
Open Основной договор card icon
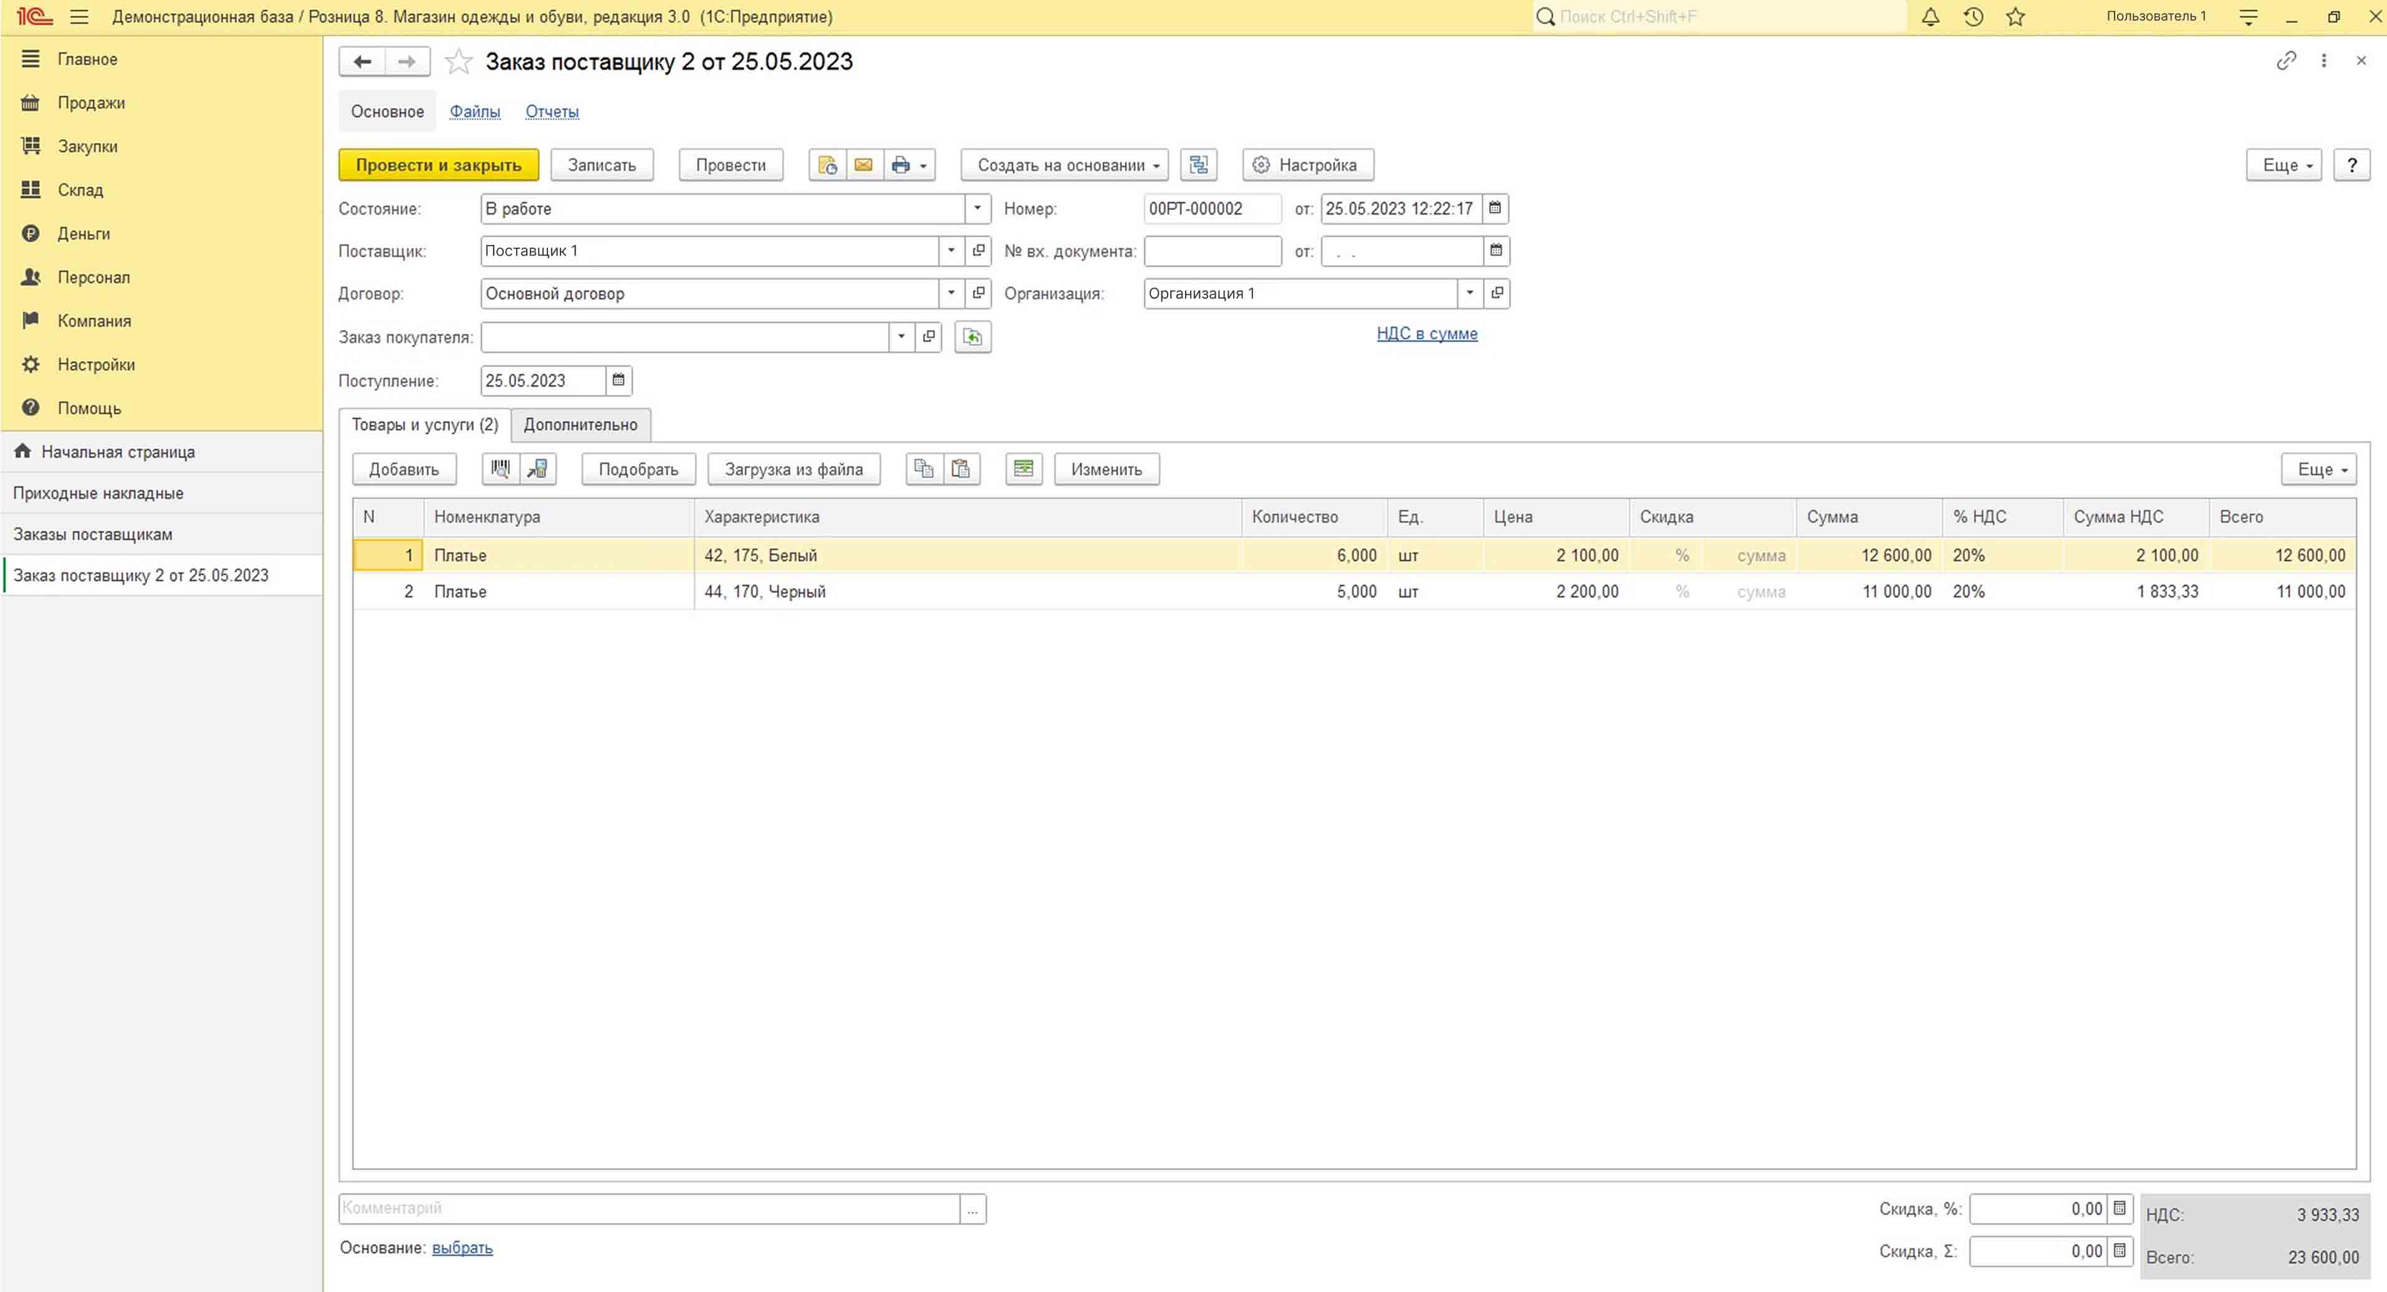(x=979, y=294)
